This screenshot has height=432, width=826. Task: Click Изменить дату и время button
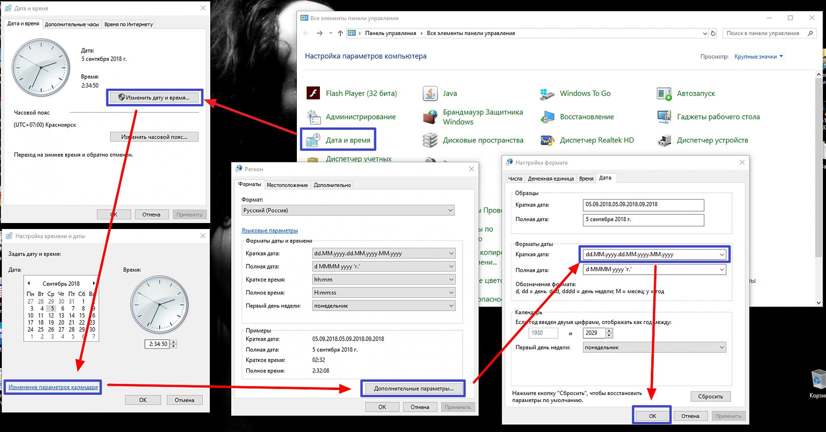[155, 97]
